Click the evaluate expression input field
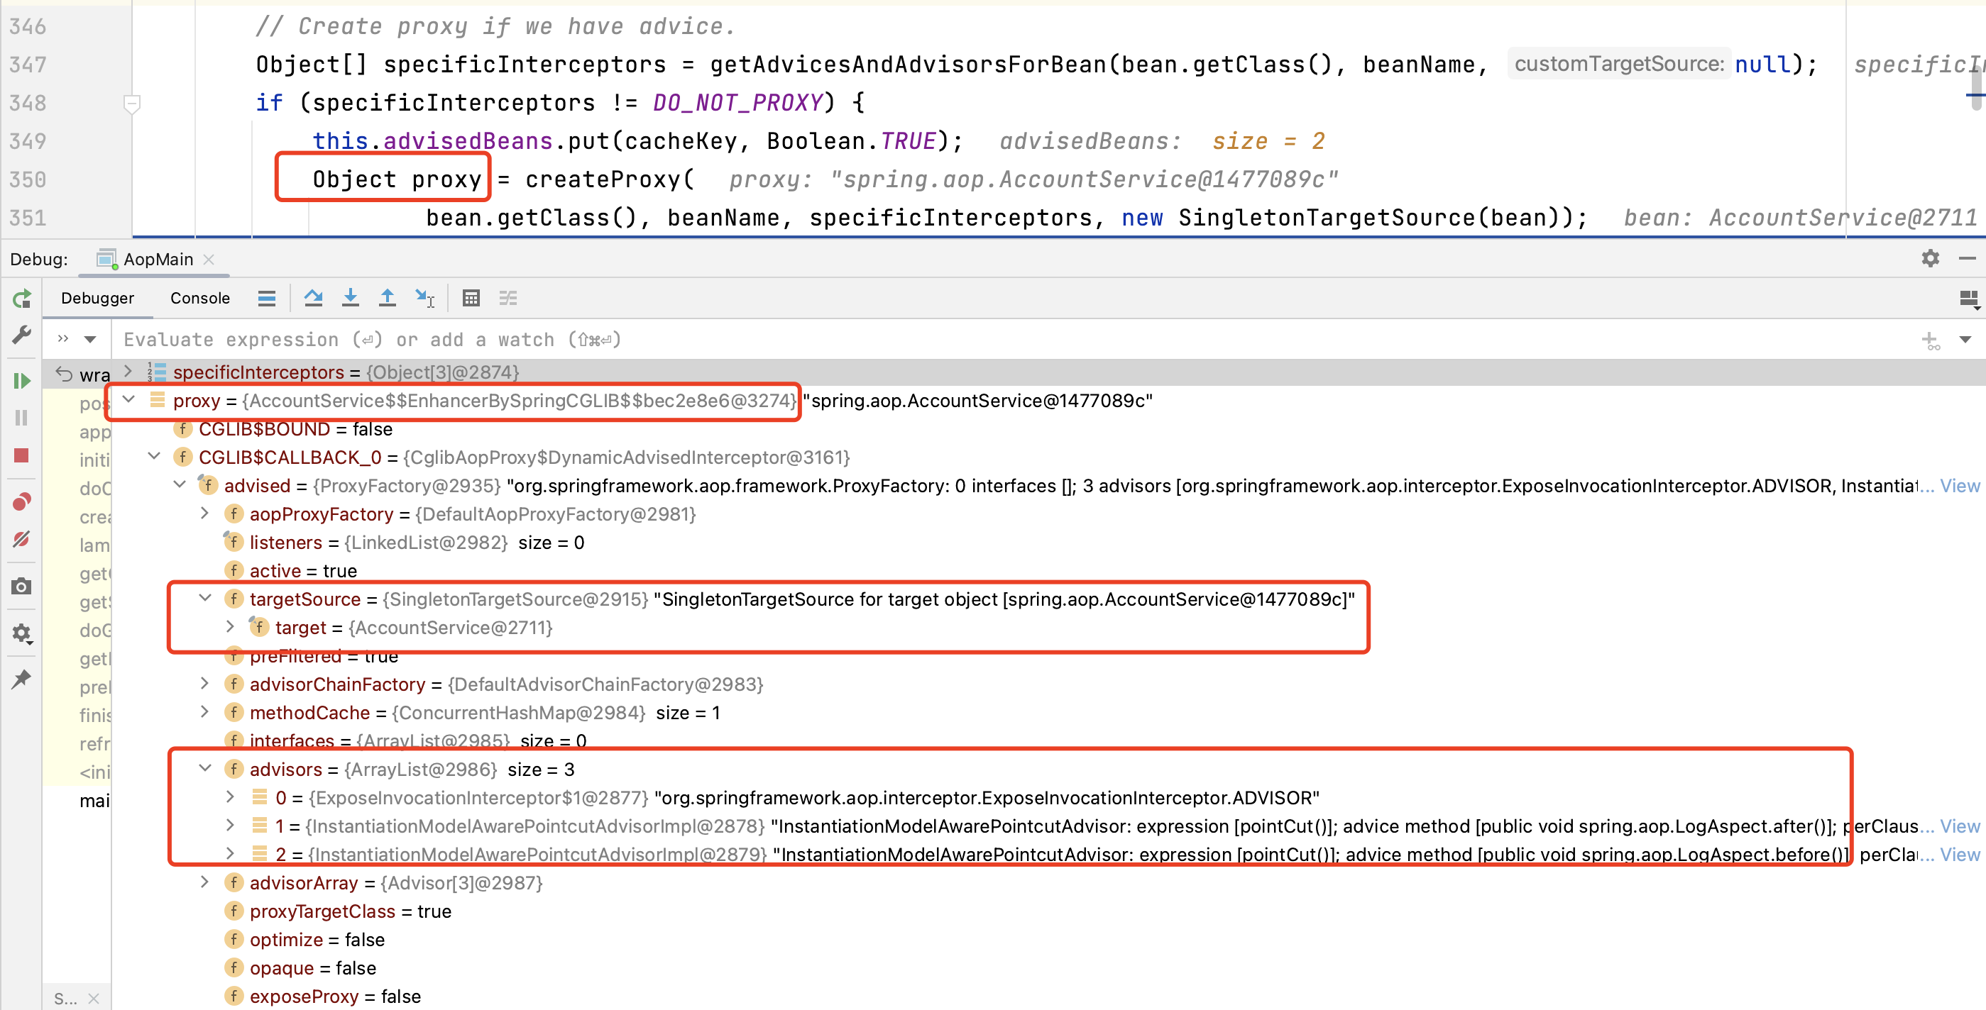1986x1010 pixels. point(1010,340)
